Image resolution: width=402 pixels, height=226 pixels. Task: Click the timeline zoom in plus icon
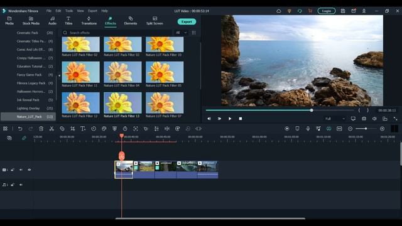[382, 129]
